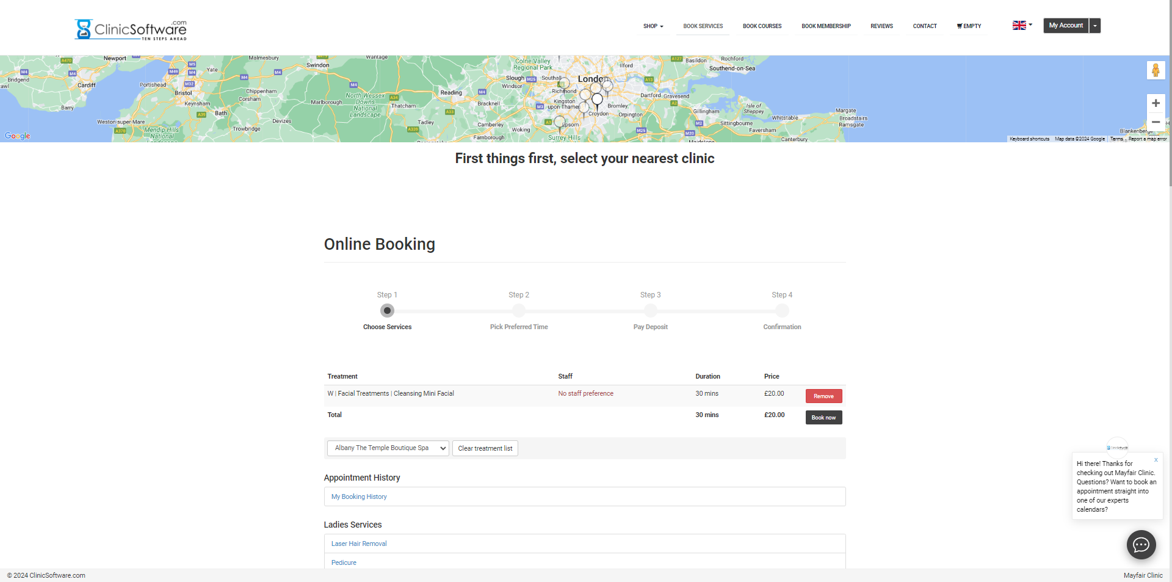This screenshot has width=1172, height=582.
Task: Open the UK flag language selector
Action: 1022,26
